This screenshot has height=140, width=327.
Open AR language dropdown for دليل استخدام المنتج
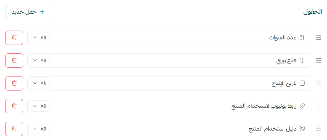click(39, 129)
